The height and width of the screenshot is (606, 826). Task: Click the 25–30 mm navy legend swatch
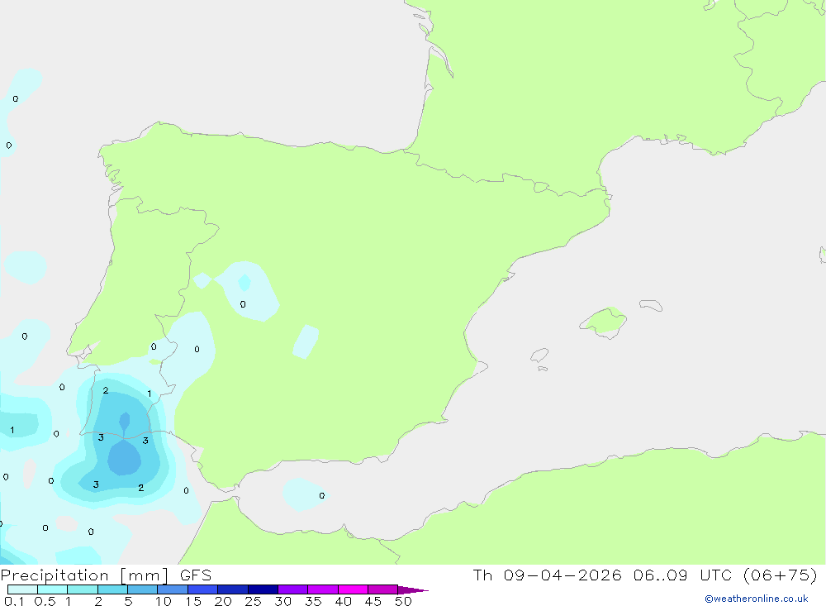263,589
